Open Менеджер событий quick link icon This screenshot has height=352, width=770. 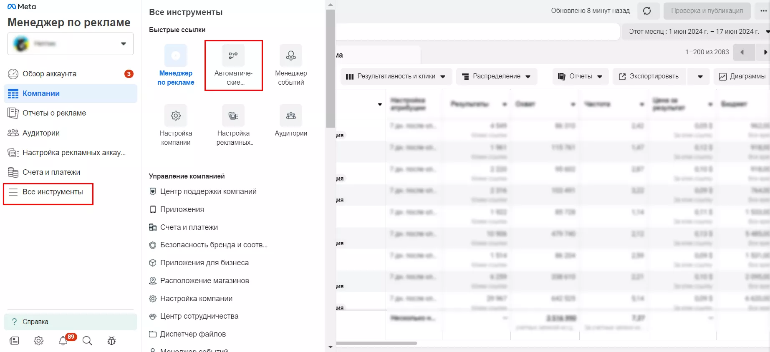click(x=291, y=55)
